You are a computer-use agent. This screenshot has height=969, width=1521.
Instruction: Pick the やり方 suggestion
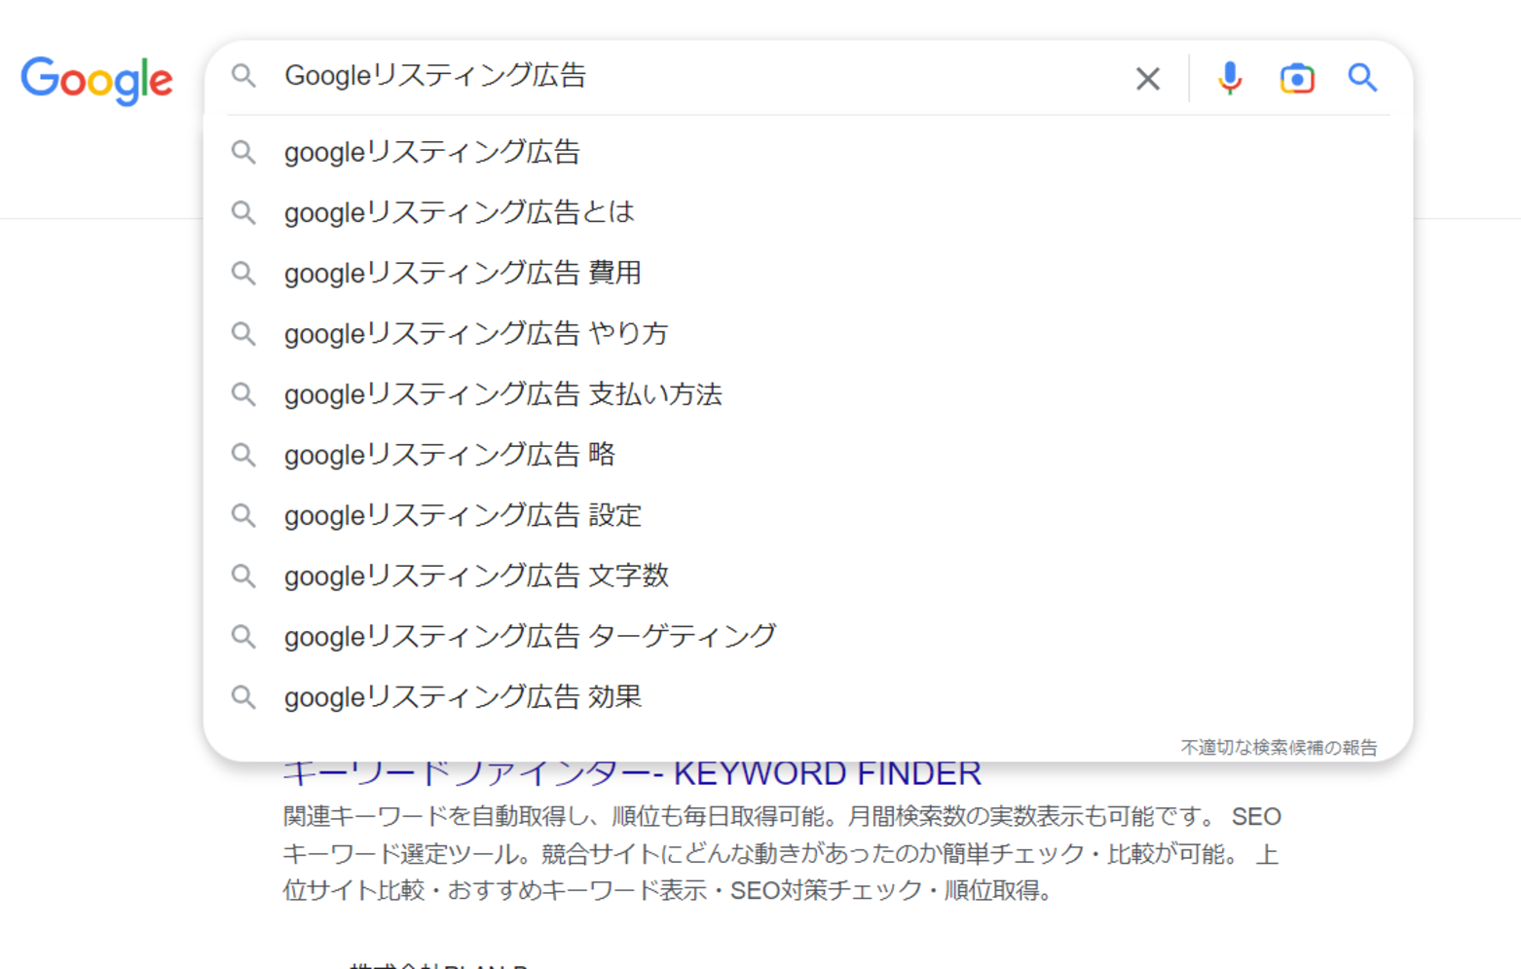point(476,334)
